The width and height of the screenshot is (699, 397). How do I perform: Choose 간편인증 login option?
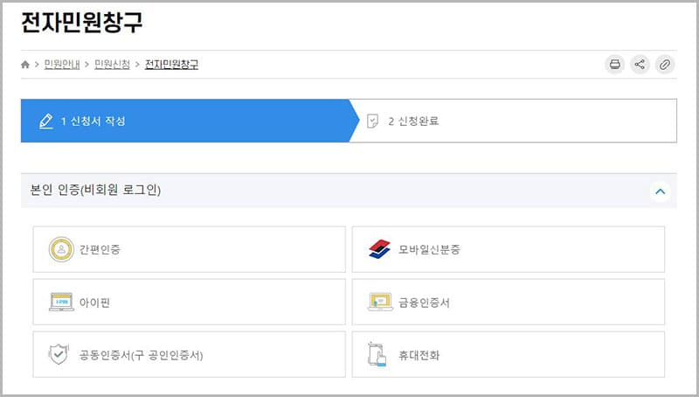click(x=189, y=249)
